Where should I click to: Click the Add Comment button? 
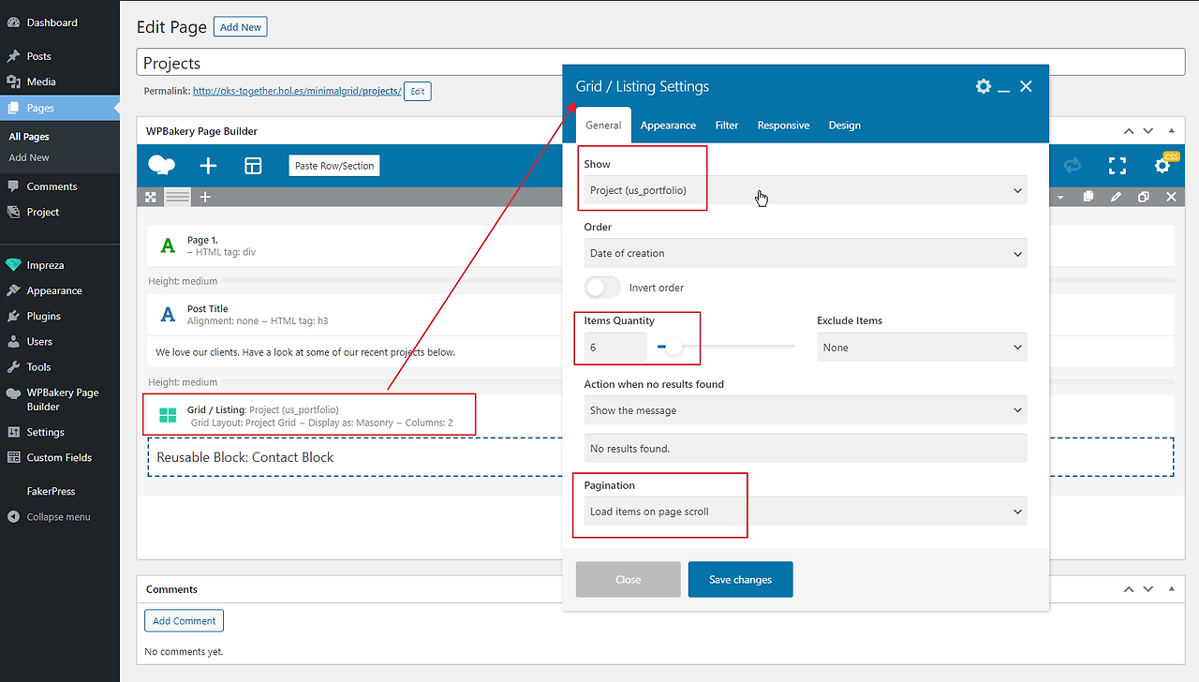[x=185, y=620]
